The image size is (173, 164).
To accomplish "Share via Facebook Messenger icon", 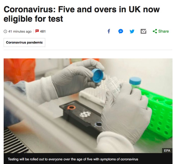I will [x=121, y=31].
